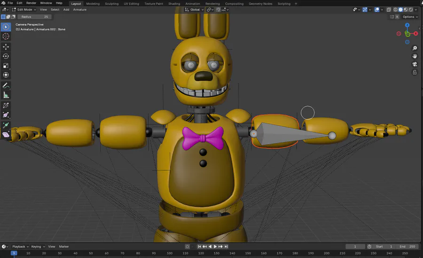Jump to the next keyframe
Viewport: 423px width, 258px height.
(221, 246)
